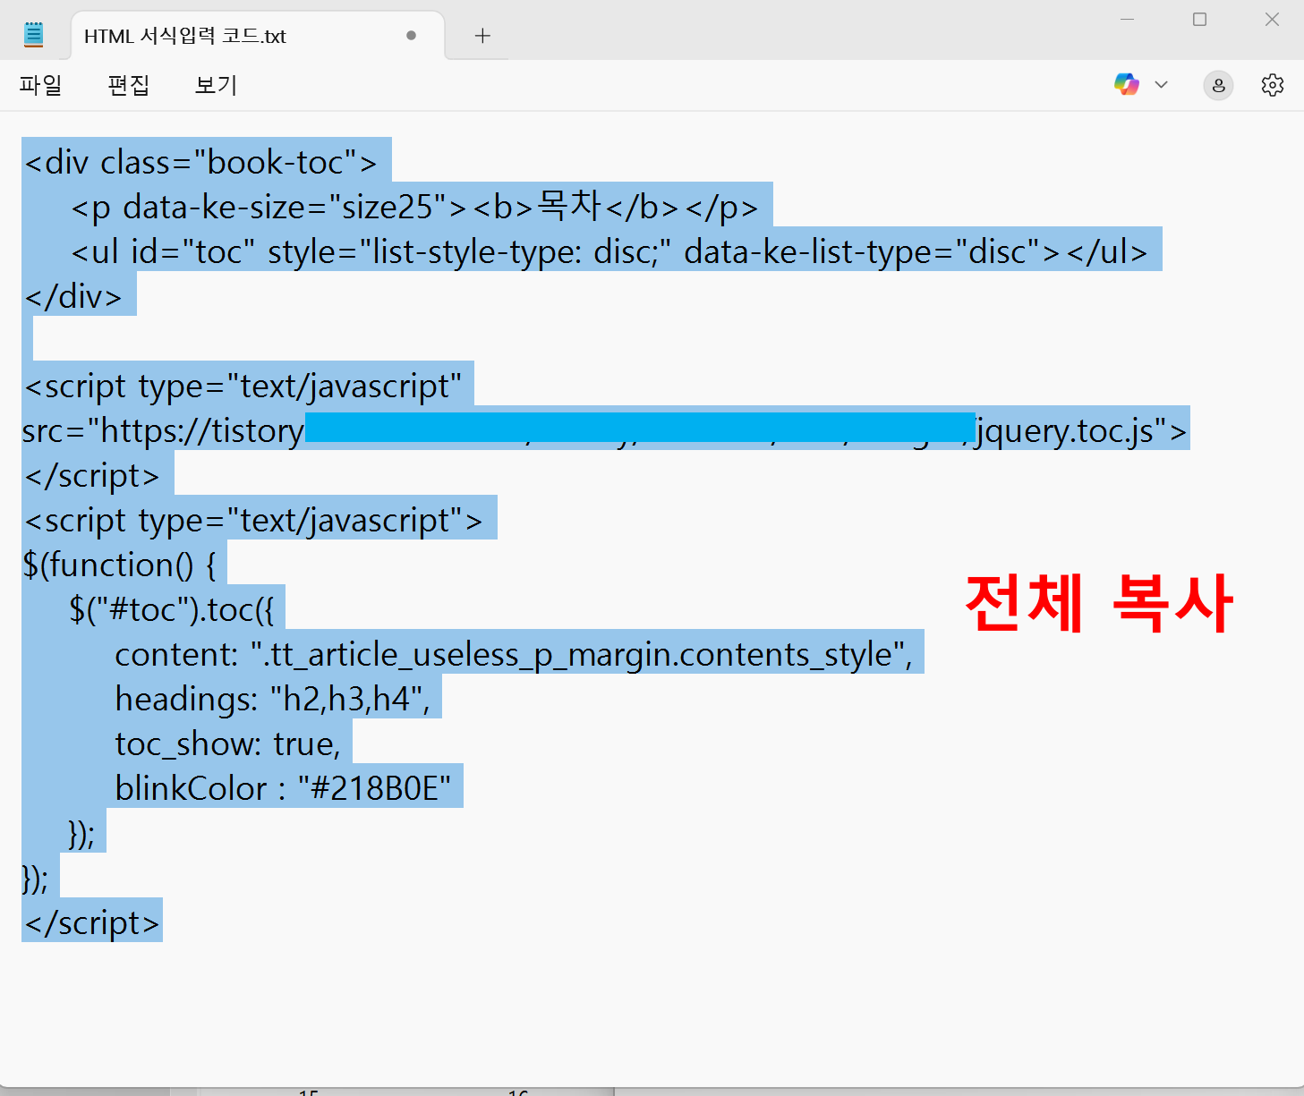Click the line with '<ul id="toc"'

pos(609,251)
